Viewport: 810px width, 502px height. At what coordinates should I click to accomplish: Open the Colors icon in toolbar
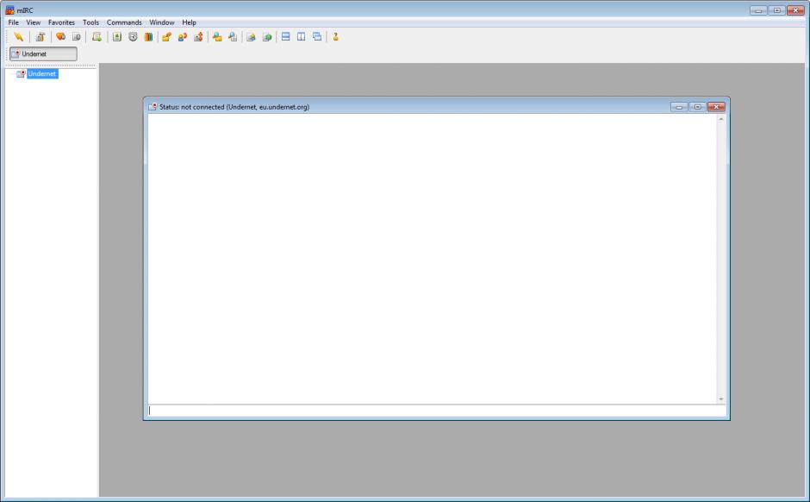(148, 37)
